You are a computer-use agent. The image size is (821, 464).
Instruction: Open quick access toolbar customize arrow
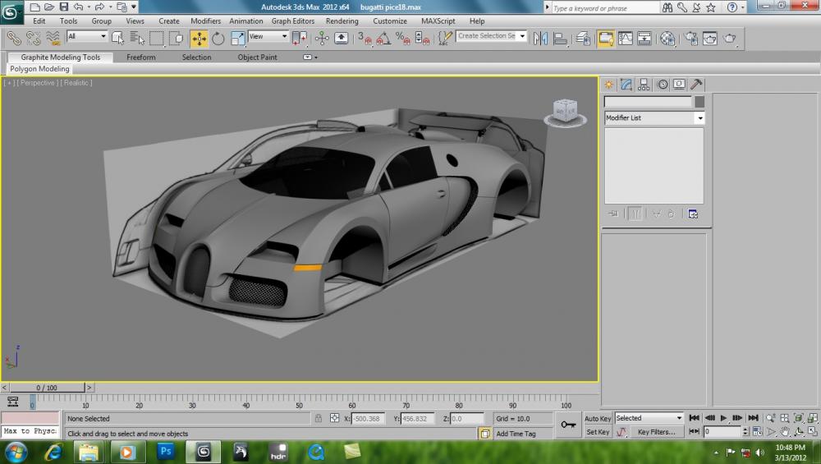(134, 7)
